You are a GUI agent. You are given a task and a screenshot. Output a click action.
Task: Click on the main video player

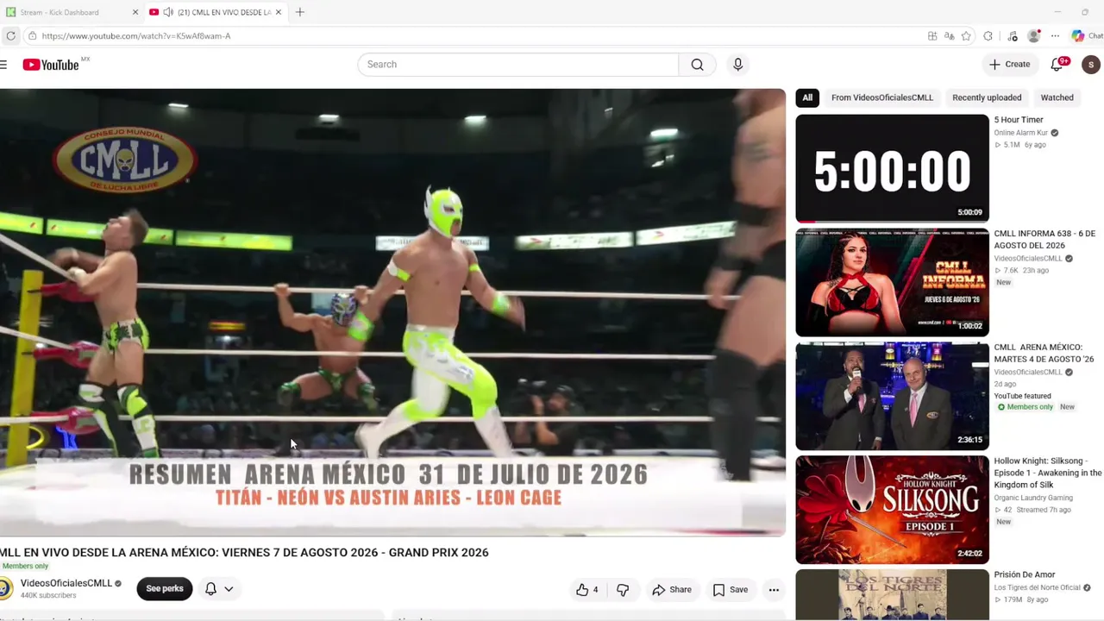click(392, 312)
